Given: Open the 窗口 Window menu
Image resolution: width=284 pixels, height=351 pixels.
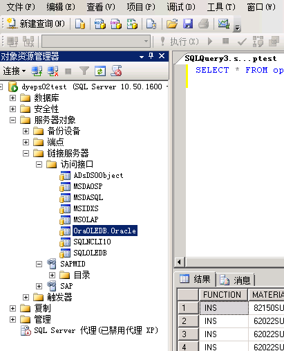Looking at the screenshot, I should click(261, 7).
